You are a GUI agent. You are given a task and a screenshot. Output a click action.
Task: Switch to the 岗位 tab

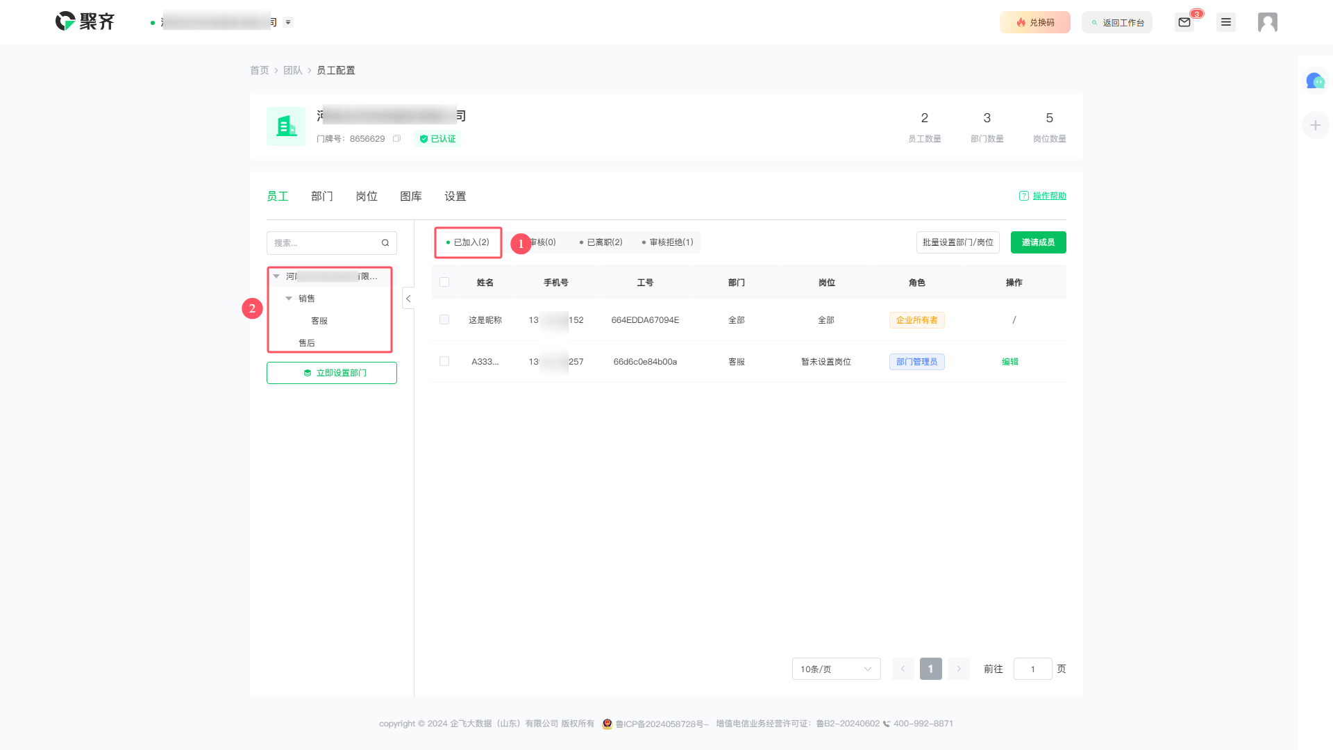(x=367, y=197)
